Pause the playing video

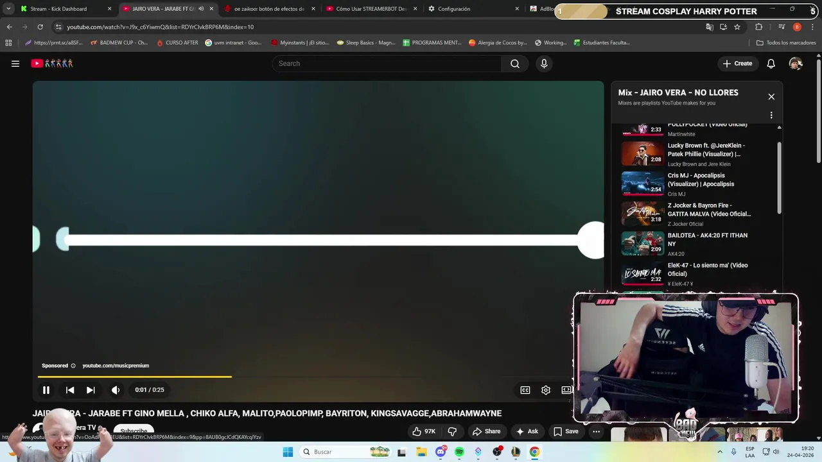pos(46,389)
